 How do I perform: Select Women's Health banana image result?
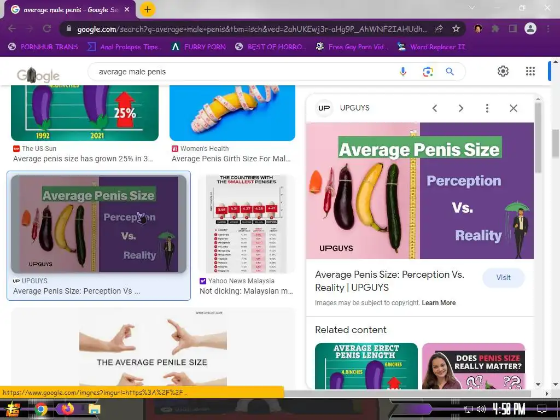[x=232, y=113]
